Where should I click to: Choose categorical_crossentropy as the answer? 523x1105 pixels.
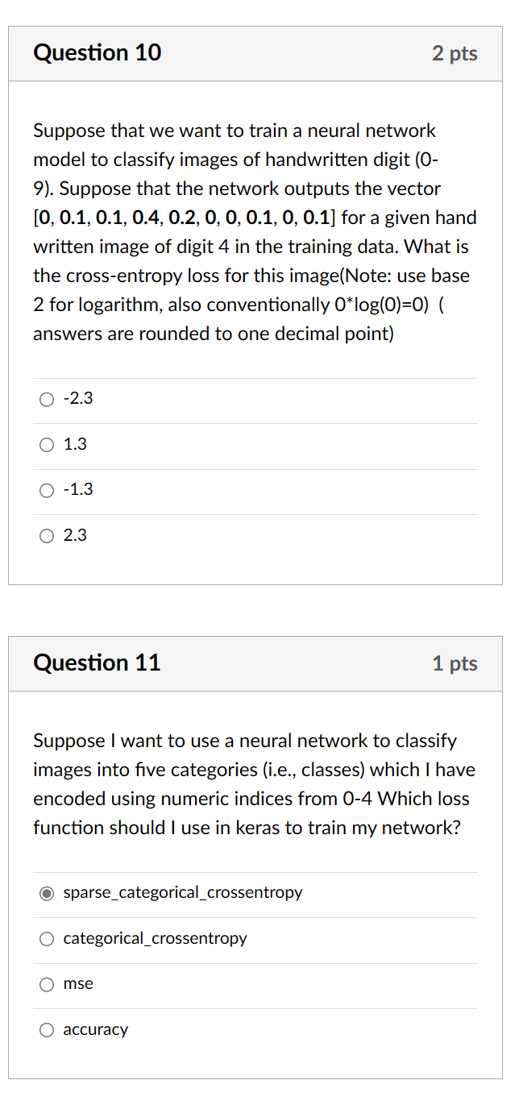(46, 938)
